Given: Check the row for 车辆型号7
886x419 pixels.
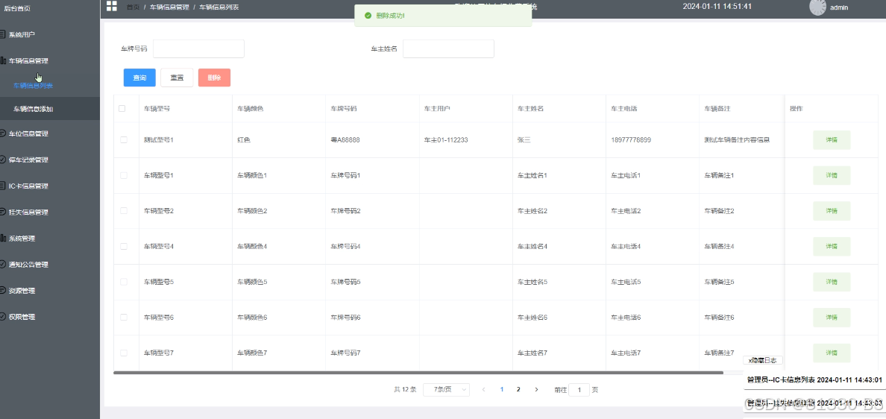Looking at the screenshot, I should point(124,353).
